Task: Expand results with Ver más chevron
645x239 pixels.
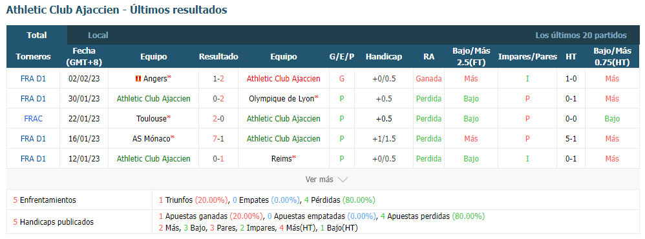Action: pos(343,180)
